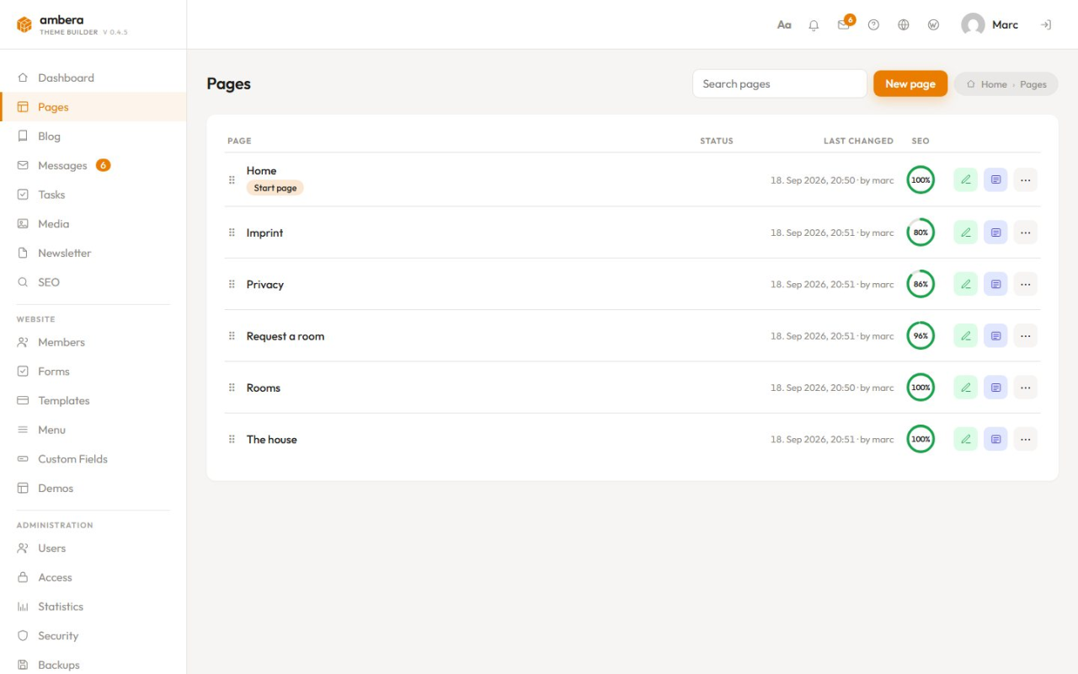Open the notifications bell
The image size is (1078, 674).
click(814, 25)
